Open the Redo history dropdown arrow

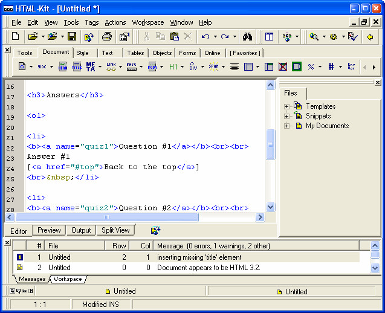tap(235, 37)
